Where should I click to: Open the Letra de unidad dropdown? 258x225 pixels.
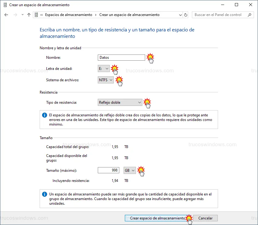(104, 69)
